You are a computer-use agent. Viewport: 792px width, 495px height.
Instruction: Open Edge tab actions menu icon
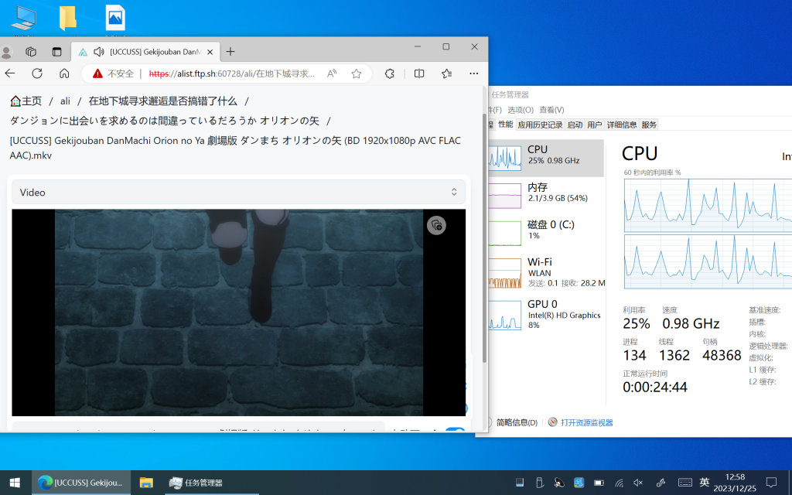(56, 52)
